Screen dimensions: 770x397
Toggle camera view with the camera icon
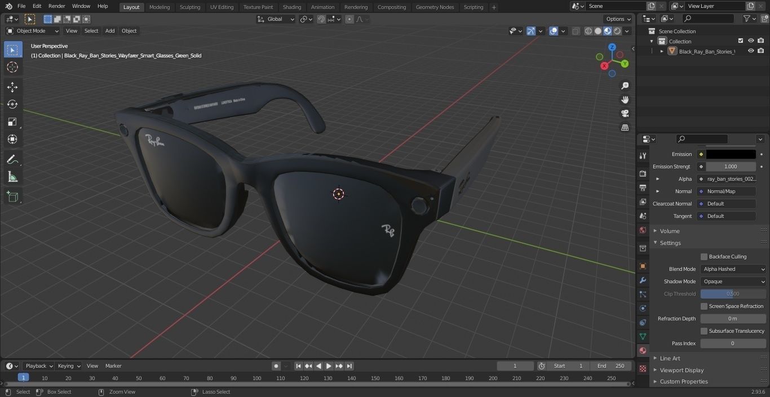625,114
